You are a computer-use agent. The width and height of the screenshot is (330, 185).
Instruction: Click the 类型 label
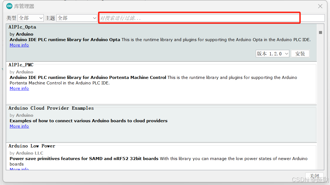[x=11, y=18]
